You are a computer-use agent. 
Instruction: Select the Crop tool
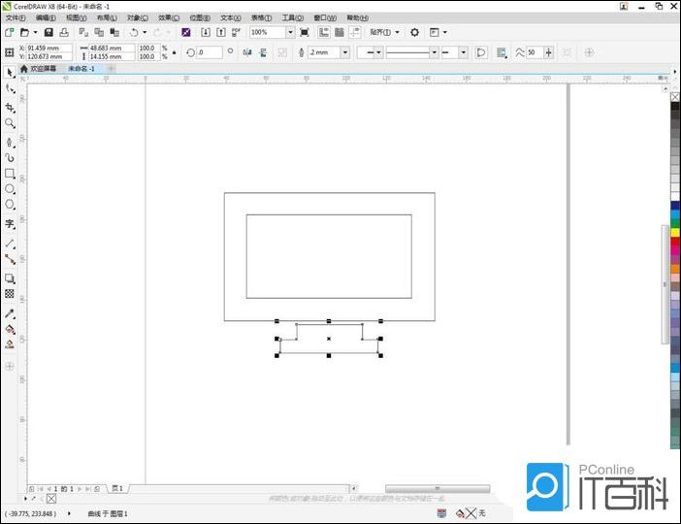(x=10, y=107)
